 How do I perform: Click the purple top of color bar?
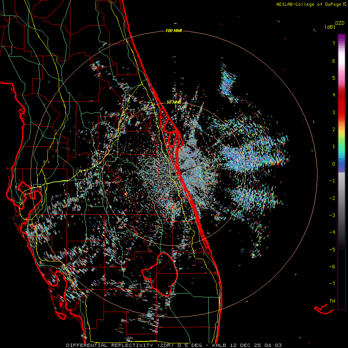point(341,38)
